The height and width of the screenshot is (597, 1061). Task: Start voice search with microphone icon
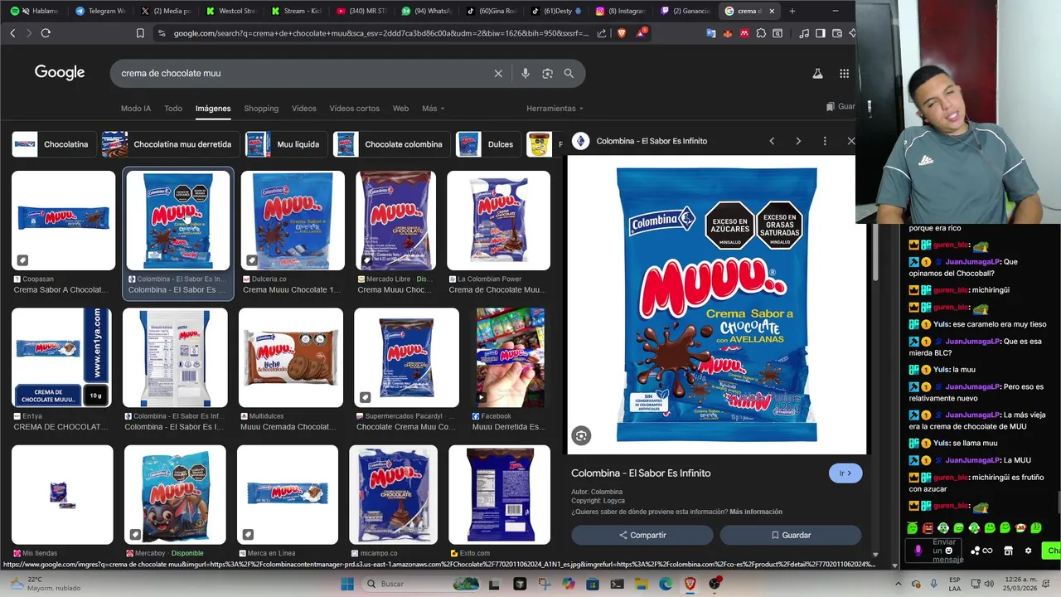tap(525, 73)
